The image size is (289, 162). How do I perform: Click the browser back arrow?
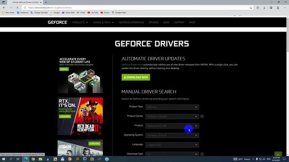coord(4,8)
